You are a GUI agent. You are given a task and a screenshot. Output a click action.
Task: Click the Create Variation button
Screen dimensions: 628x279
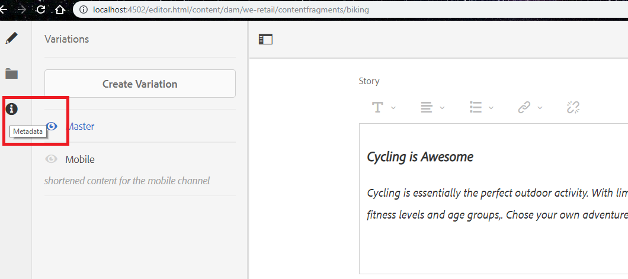140,84
